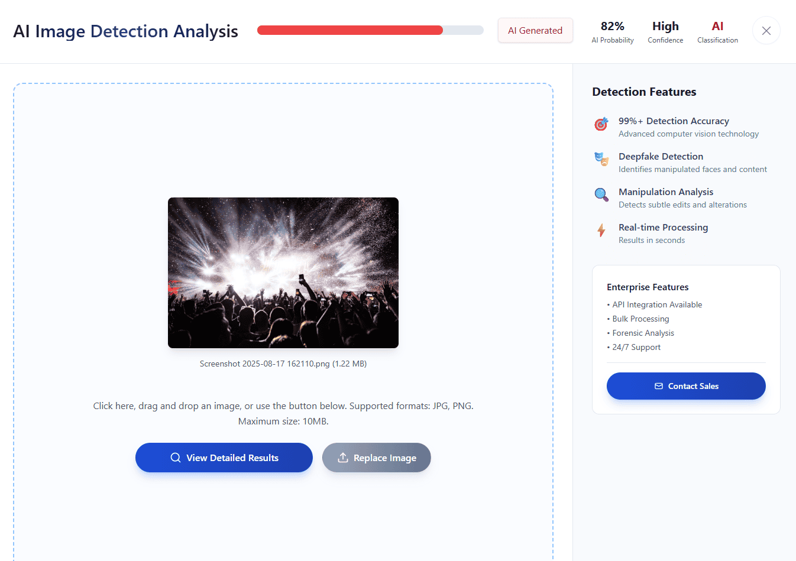This screenshot has width=796, height=561.
Task: Click the lightning bolt Real-time Processing icon
Action: tap(601, 230)
